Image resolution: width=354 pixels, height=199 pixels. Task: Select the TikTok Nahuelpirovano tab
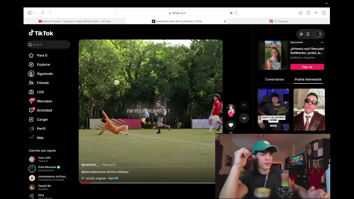176,21
